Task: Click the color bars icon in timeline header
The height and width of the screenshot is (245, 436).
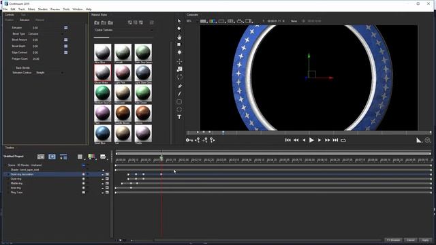Action: pyautogui.click(x=91, y=157)
